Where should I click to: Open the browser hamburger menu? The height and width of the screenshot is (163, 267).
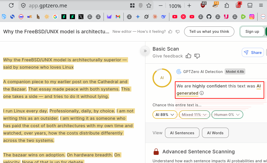click(261, 5)
